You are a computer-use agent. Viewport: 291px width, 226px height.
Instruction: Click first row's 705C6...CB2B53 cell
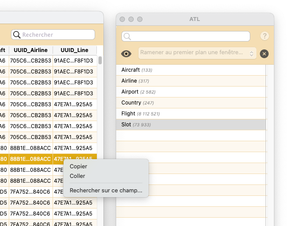31,60
